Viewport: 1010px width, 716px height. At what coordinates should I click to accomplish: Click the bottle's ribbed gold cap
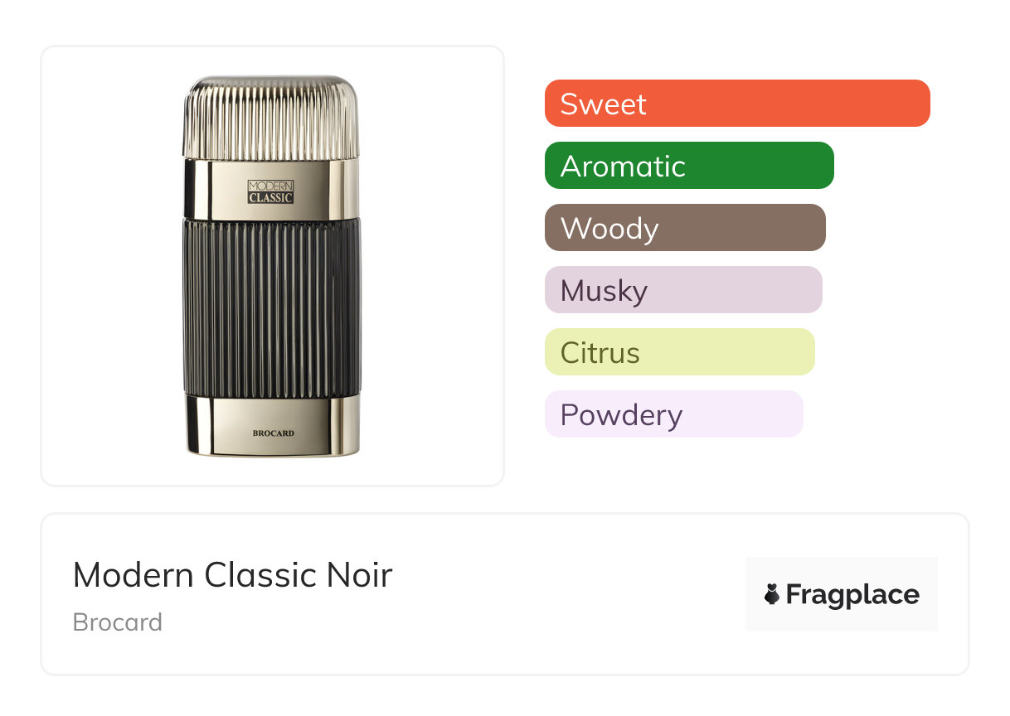271,116
